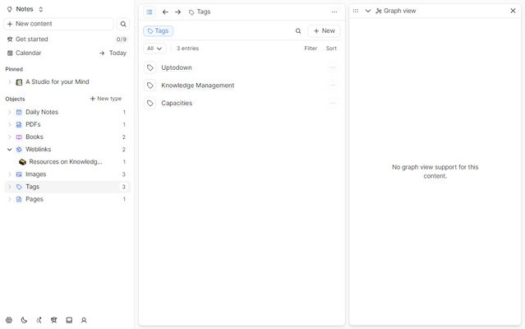Jump to Today in calendar

113,53
